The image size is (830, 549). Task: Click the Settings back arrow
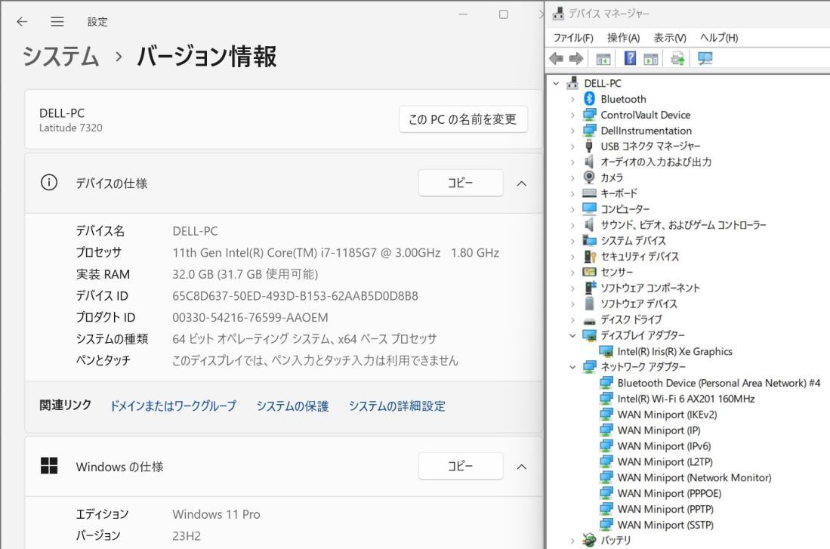[x=23, y=22]
